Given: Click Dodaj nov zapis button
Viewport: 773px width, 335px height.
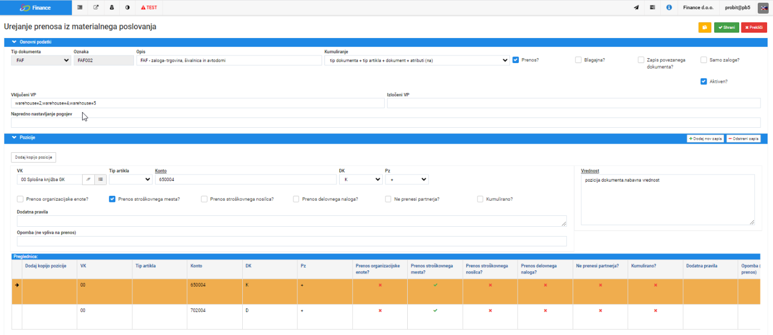Looking at the screenshot, I should [705, 139].
